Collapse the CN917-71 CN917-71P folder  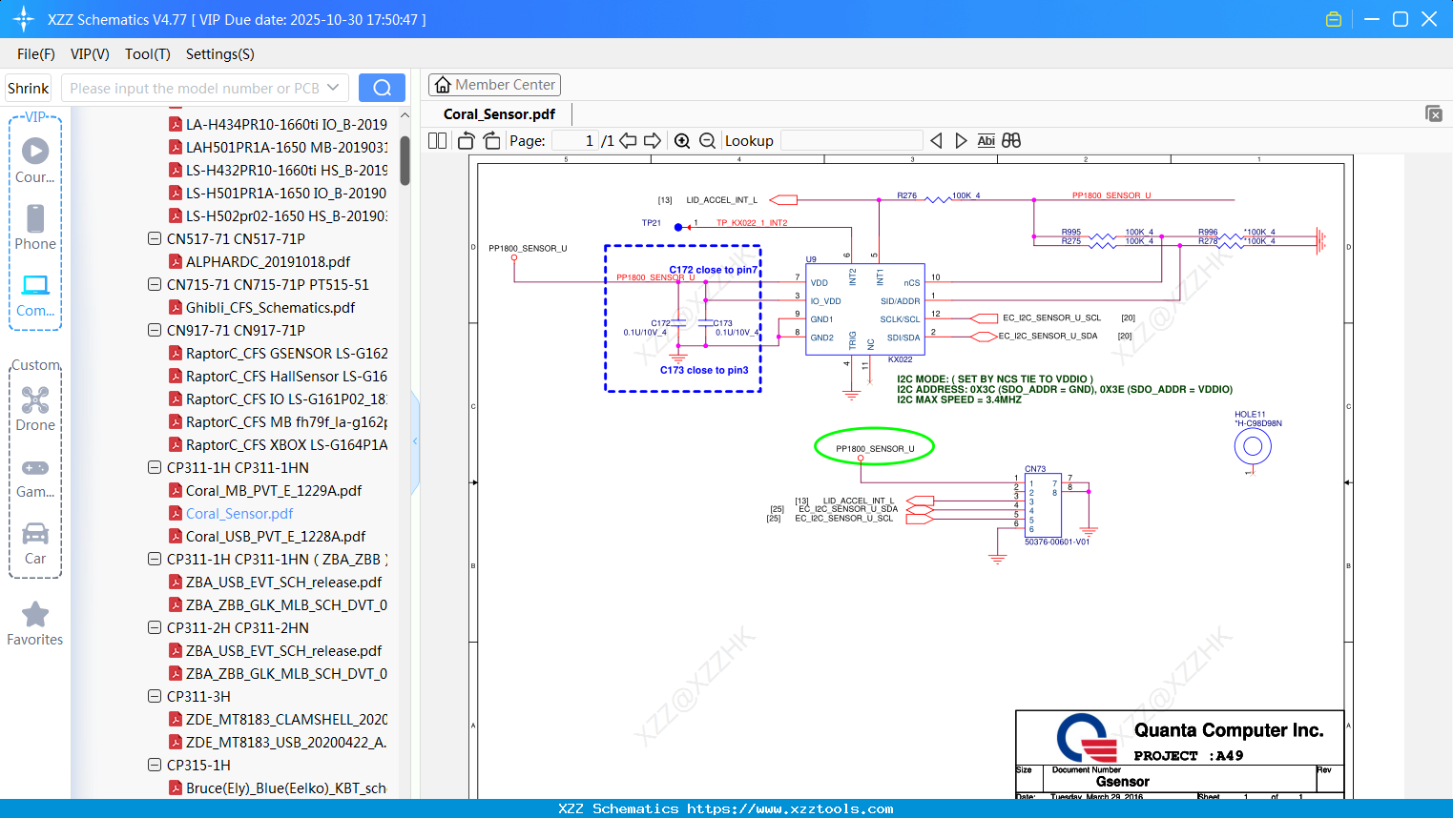155,330
